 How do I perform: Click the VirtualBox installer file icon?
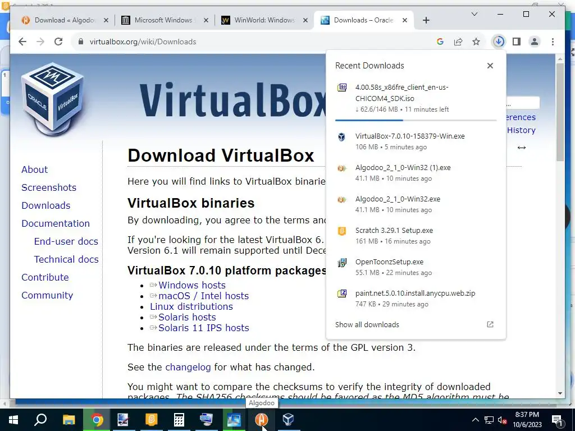(342, 137)
